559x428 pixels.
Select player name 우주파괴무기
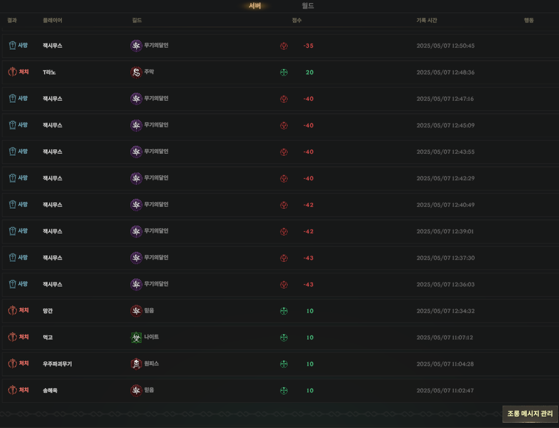[x=57, y=364]
